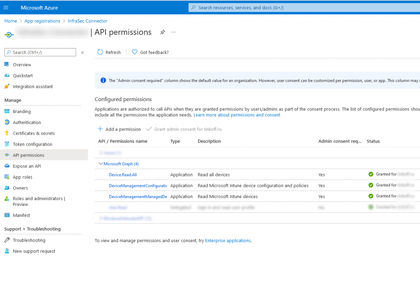Open the more options ellipsis menu
Viewport: 420px width, 293px height.
[173, 32]
